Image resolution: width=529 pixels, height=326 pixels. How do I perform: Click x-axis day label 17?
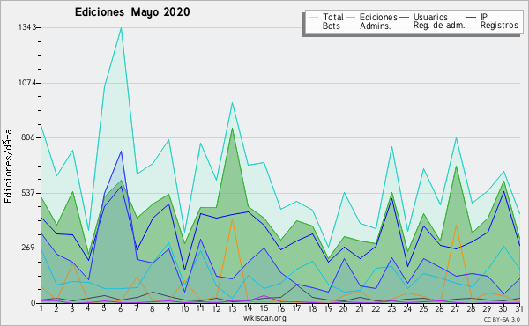pyautogui.click(x=296, y=308)
